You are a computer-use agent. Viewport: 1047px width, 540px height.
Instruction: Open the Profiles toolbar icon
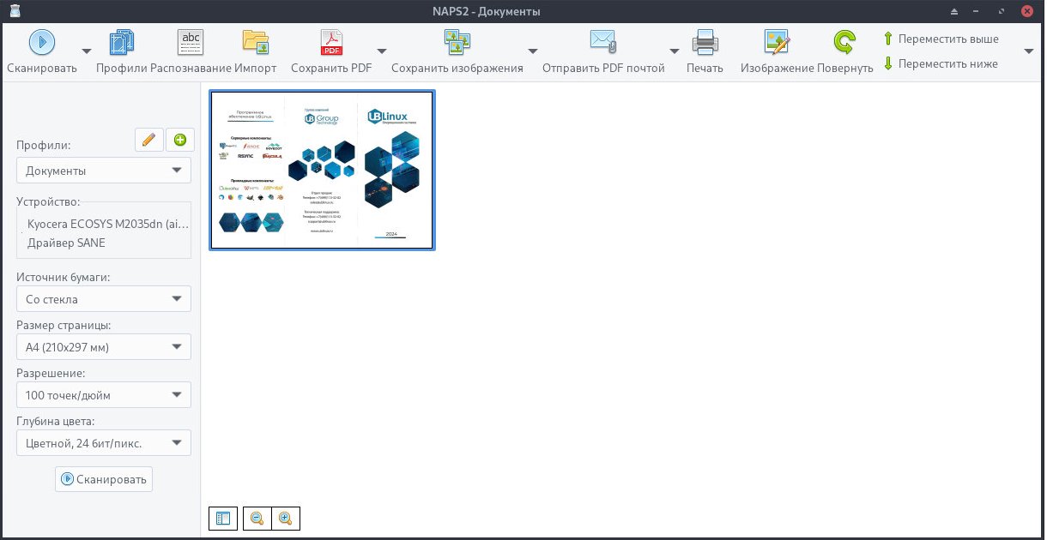click(121, 42)
